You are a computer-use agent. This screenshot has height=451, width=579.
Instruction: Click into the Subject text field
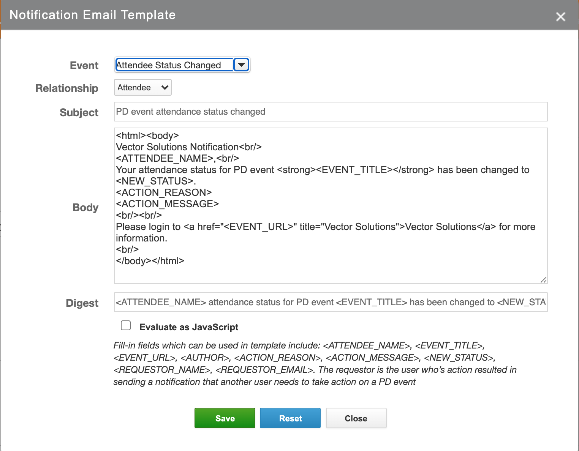[x=331, y=112]
